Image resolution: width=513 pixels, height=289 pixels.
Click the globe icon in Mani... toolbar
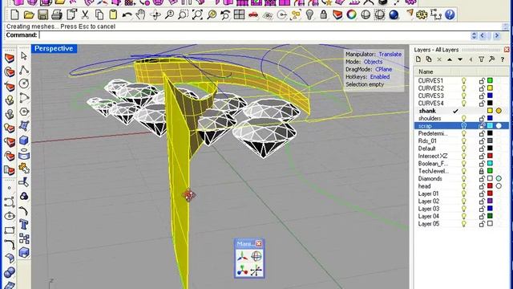click(256, 256)
